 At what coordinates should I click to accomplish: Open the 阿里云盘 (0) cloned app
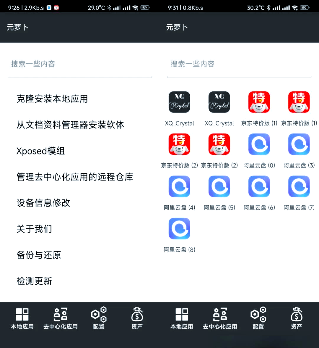click(x=259, y=144)
